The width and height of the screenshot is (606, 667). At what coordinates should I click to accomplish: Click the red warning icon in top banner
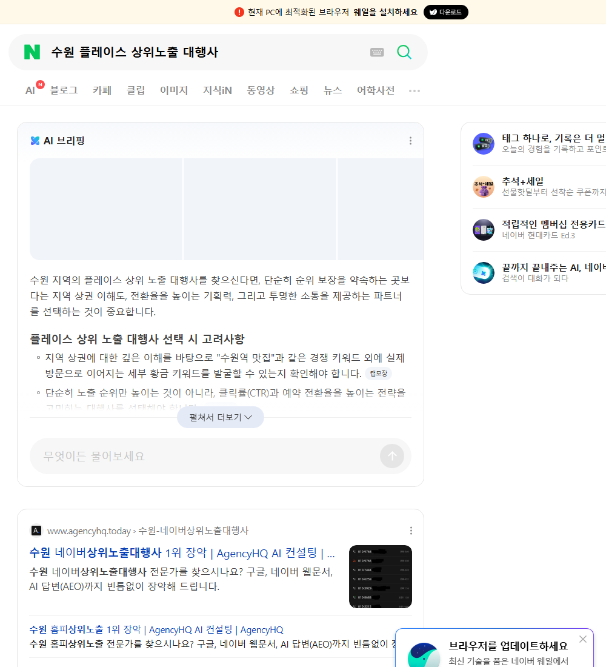[239, 12]
